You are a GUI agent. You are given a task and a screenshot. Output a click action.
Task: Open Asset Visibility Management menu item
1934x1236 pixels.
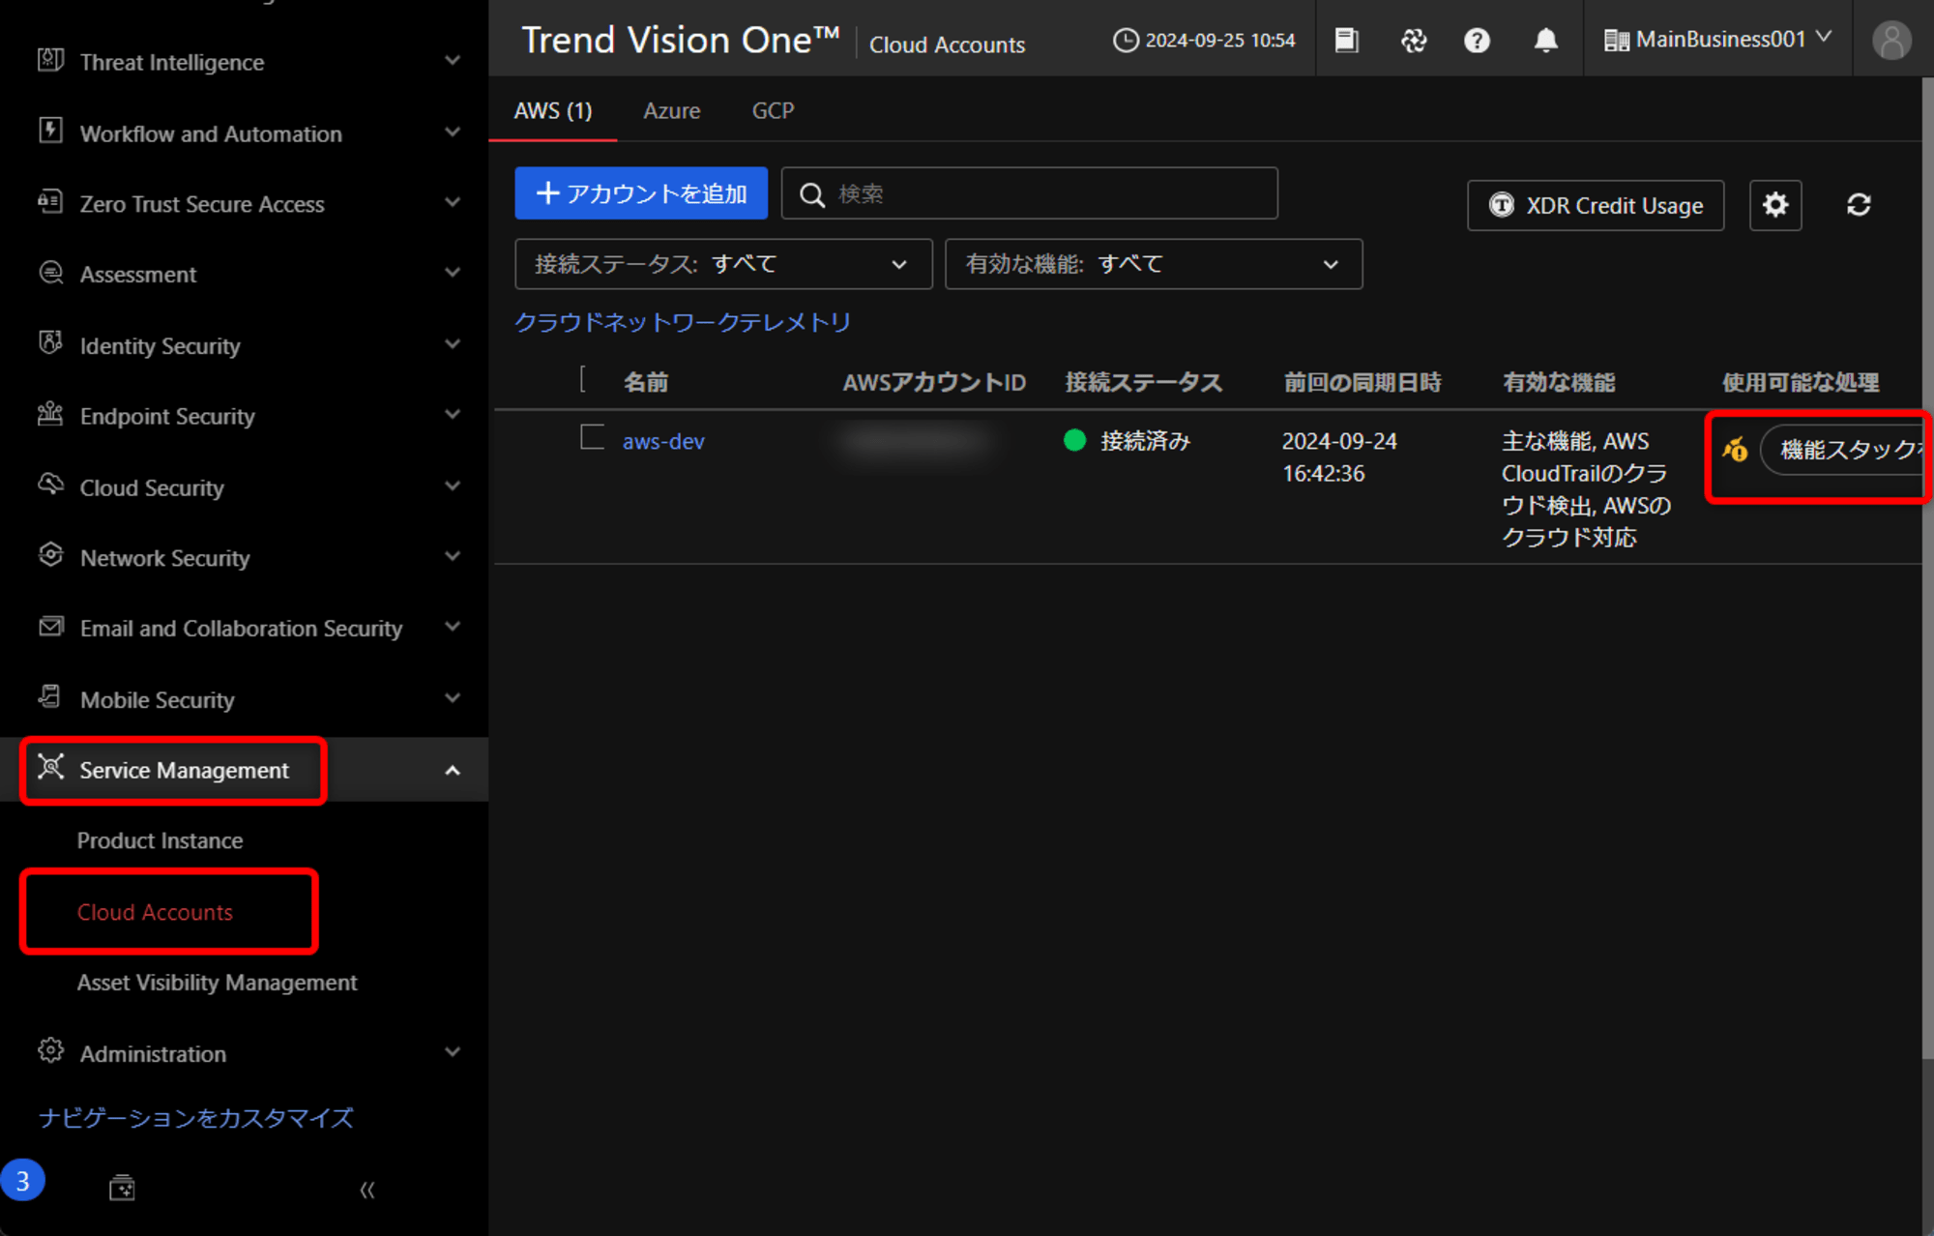pyautogui.click(x=218, y=983)
